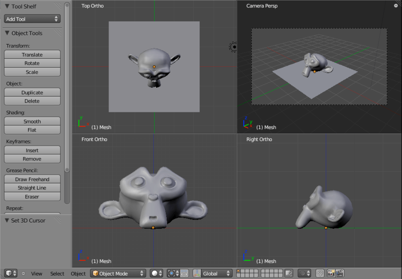Open the Object Mode dropdown
The image size is (402, 279).
(118, 273)
